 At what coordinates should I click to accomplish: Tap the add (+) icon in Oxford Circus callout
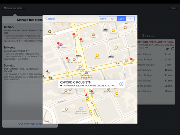(121, 84)
